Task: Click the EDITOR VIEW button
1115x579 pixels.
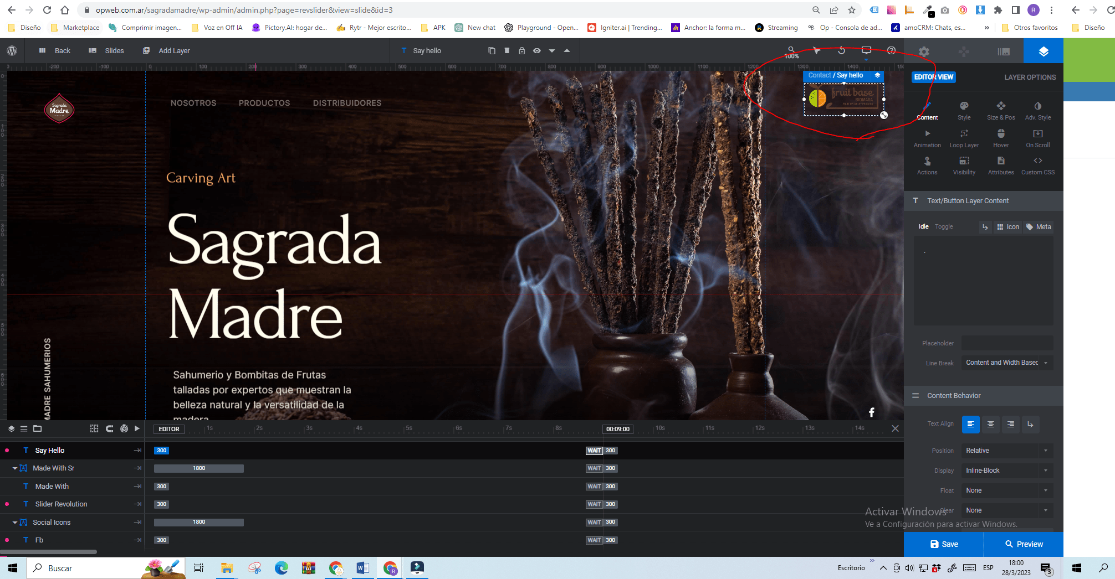Action: (934, 77)
